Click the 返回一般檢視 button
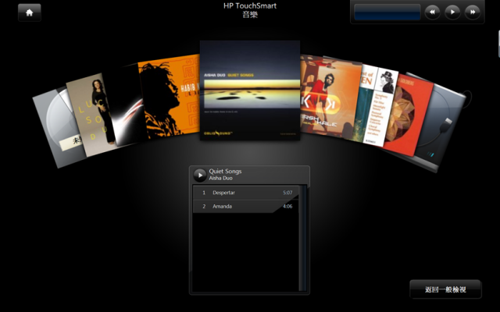 445,289
